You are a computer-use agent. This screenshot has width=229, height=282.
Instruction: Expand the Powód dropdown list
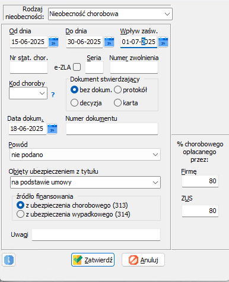point(85,155)
